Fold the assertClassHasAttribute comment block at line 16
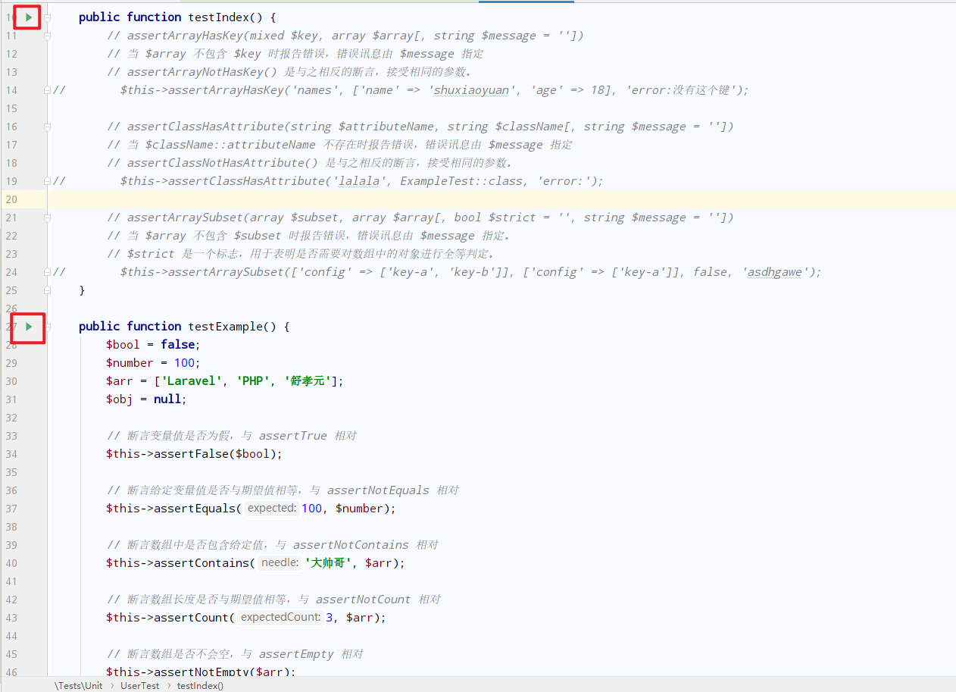Screen dimensions: 956x692 (x=47, y=126)
